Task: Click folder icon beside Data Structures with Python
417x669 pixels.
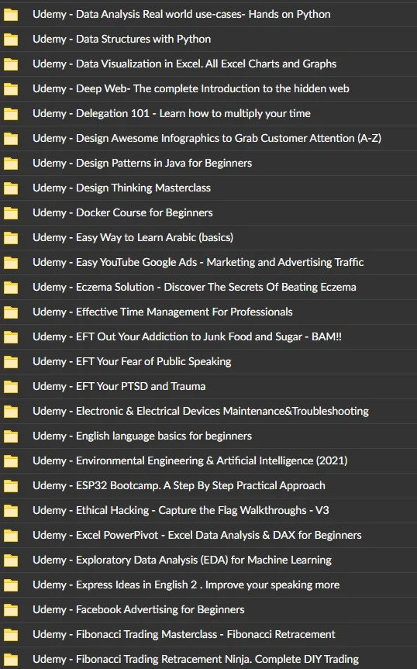Action: point(11,40)
